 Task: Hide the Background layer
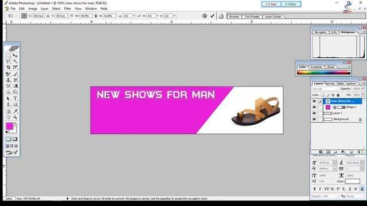(x=314, y=120)
